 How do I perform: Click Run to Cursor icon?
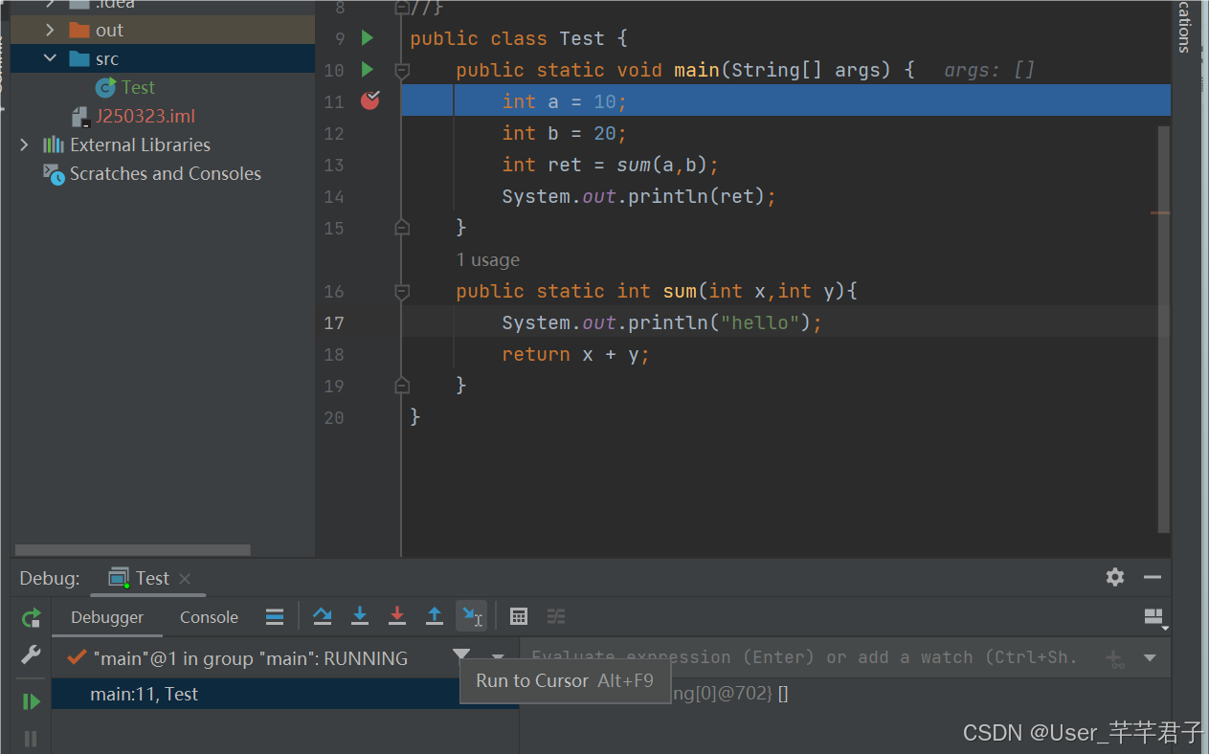click(471, 616)
